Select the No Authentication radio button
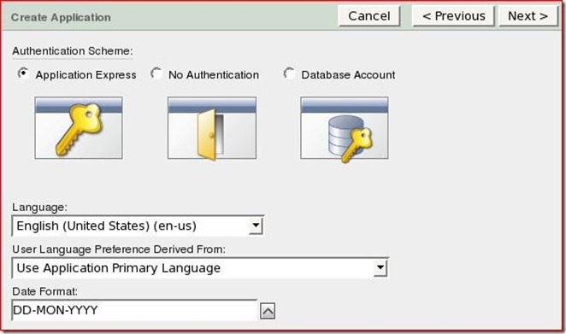 pos(156,73)
